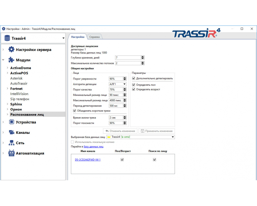
Task: Select AutoTrassir module in tree
Action: pos(19,83)
